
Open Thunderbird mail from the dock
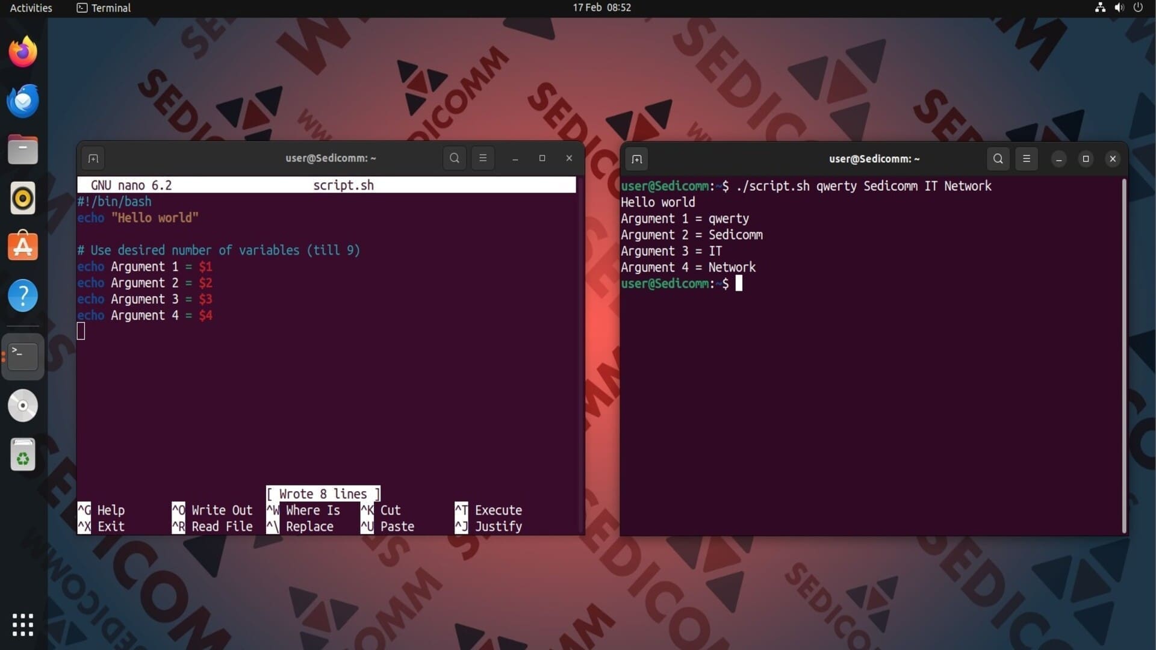click(x=23, y=101)
